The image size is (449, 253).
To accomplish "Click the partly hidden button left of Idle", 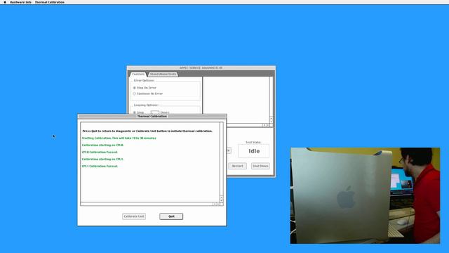I will point(229,150).
